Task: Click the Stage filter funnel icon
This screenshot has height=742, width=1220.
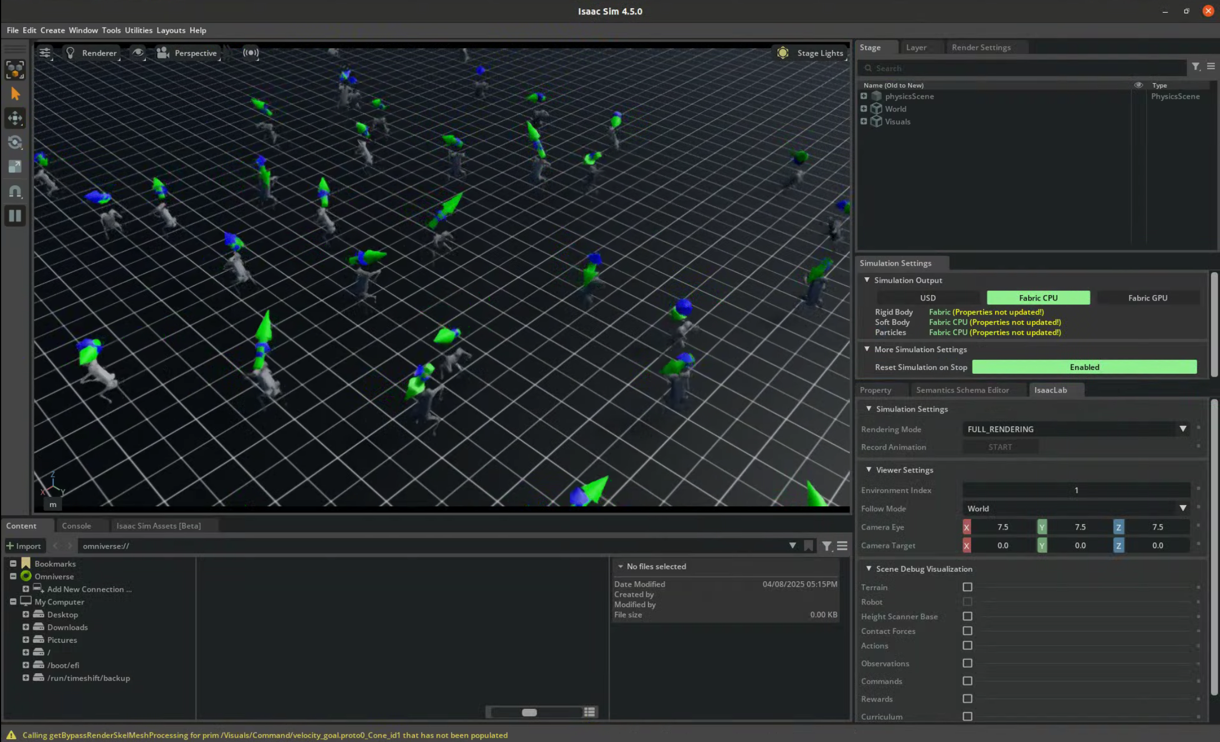Action: tap(1196, 67)
